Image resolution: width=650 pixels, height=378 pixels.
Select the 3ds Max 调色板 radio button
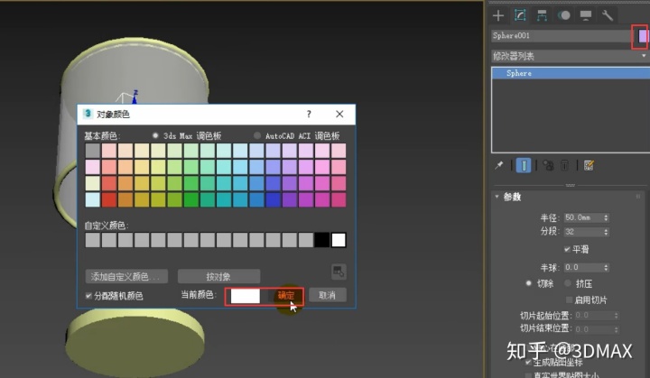[155, 135]
